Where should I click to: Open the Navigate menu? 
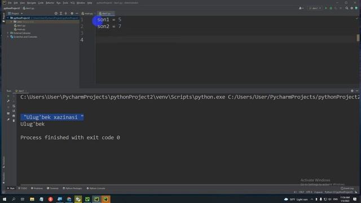coord(32,3)
